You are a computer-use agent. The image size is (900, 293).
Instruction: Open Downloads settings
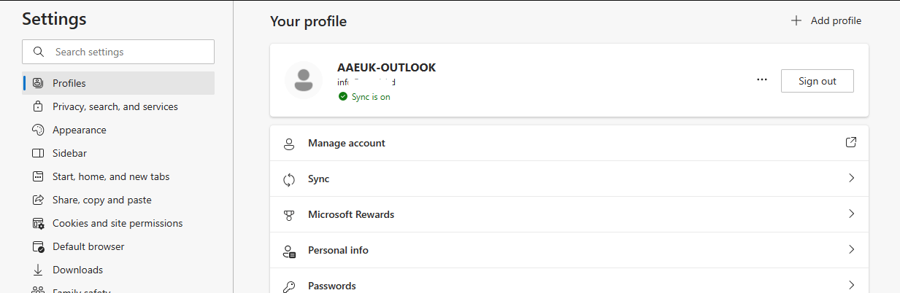(x=118, y=270)
